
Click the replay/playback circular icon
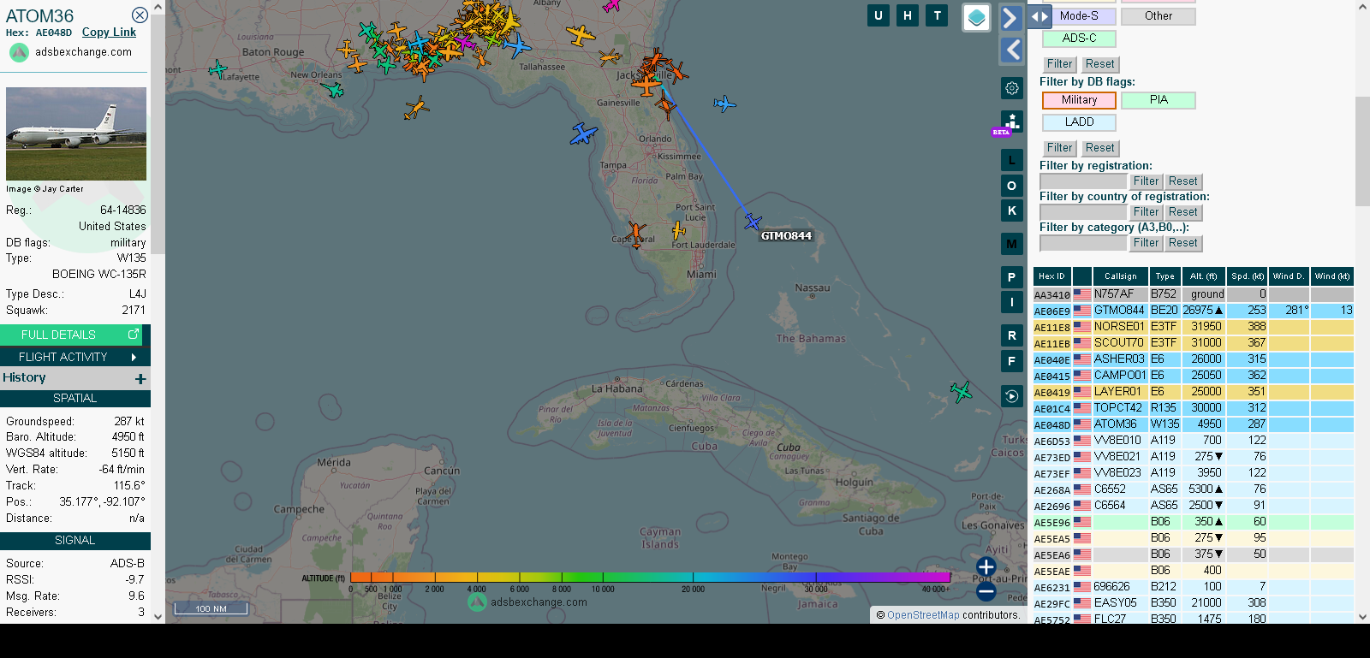1012,396
